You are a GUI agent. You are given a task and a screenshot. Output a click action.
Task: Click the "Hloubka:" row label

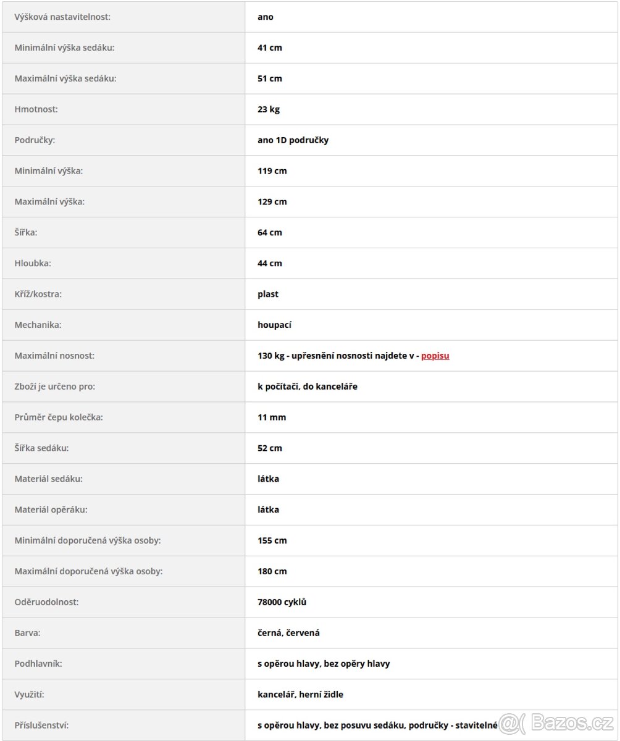(x=33, y=263)
